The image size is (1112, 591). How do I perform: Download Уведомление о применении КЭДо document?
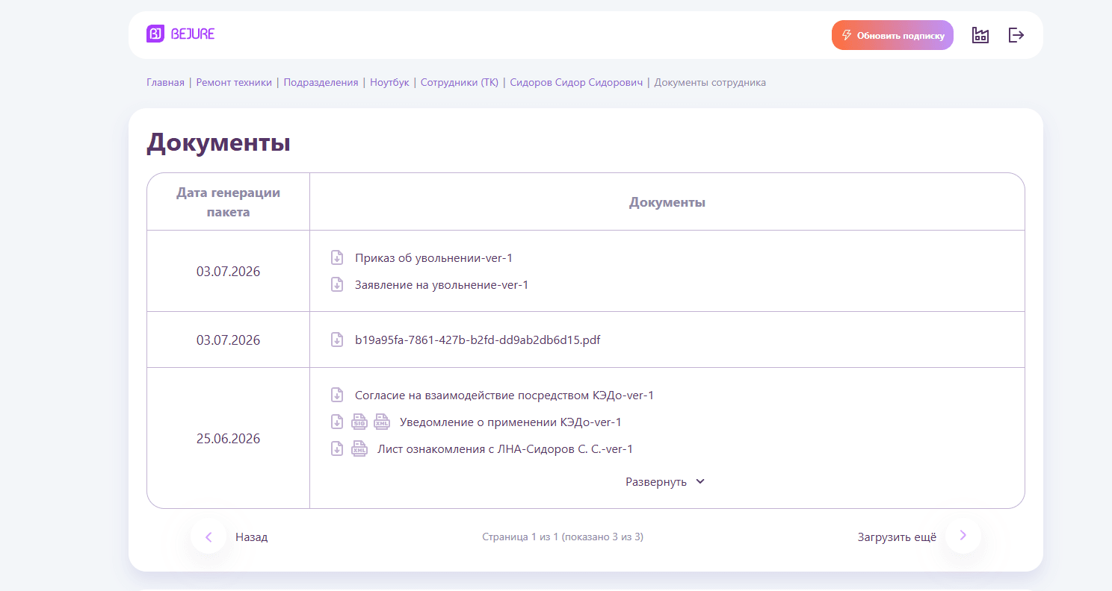(337, 422)
